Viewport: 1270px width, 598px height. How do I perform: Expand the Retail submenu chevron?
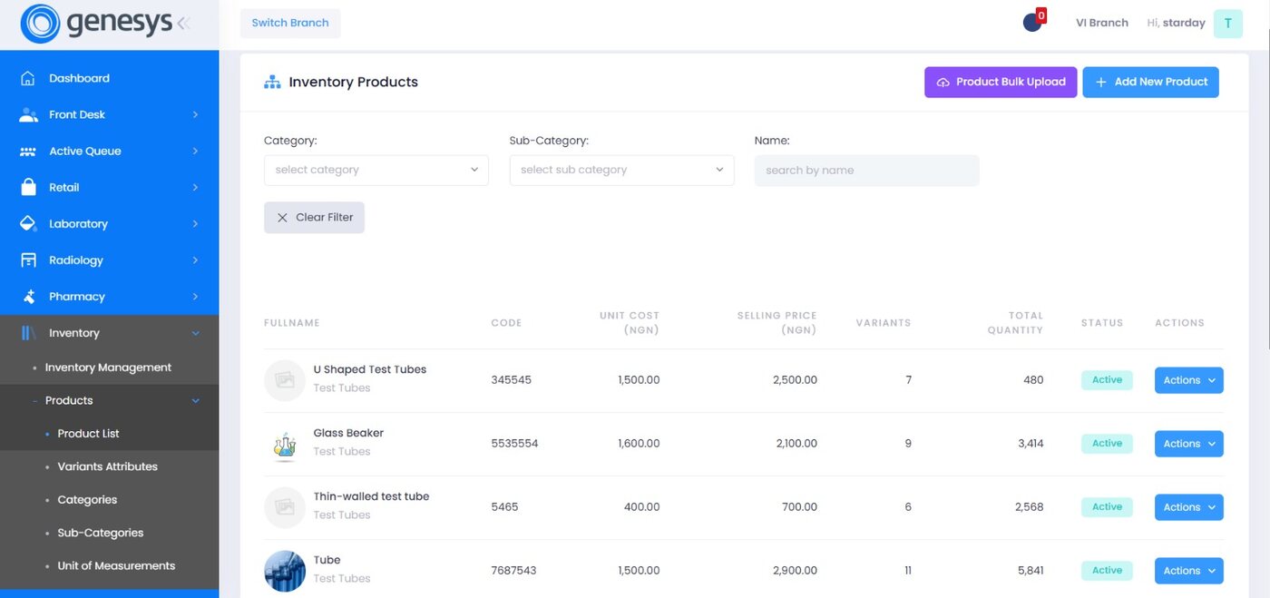tap(195, 187)
